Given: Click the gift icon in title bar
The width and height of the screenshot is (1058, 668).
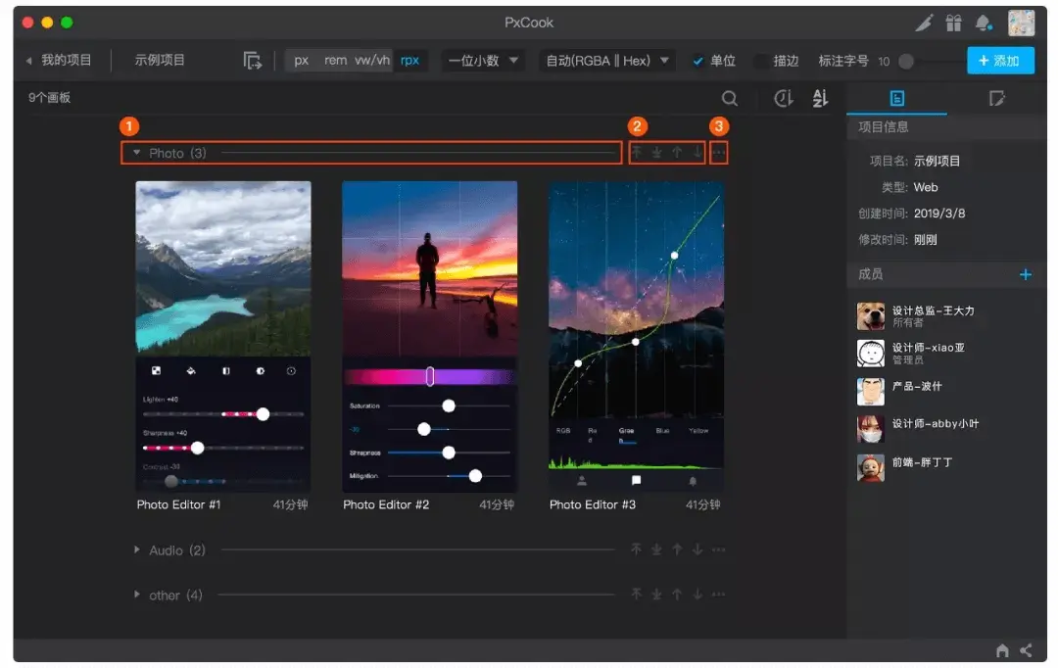Looking at the screenshot, I should [x=953, y=24].
